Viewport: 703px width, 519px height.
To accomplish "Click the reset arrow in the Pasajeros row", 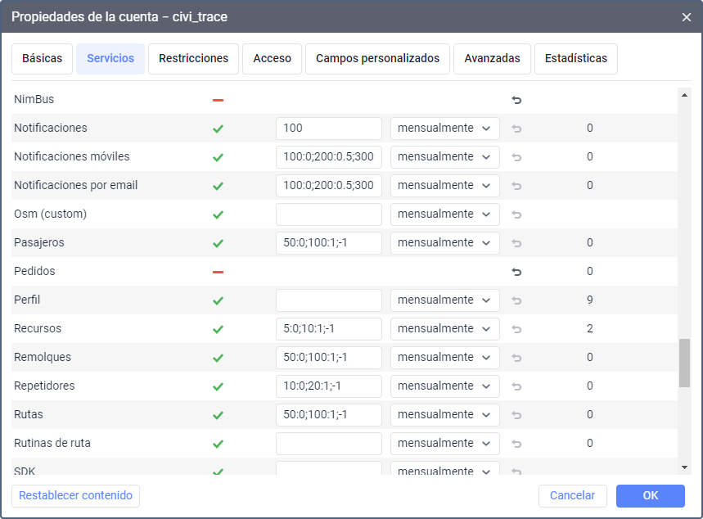I will click(x=516, y=243).
